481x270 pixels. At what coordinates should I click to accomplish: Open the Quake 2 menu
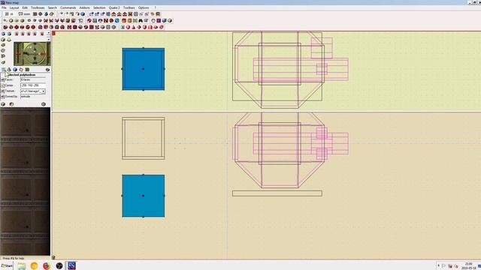[x=114, y=7]
